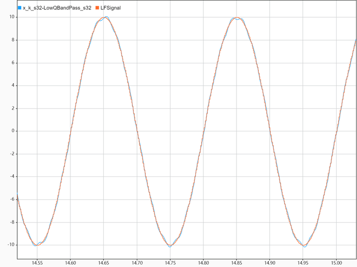
Task: Click the y-axis label -4
Action: click(12, 176)
